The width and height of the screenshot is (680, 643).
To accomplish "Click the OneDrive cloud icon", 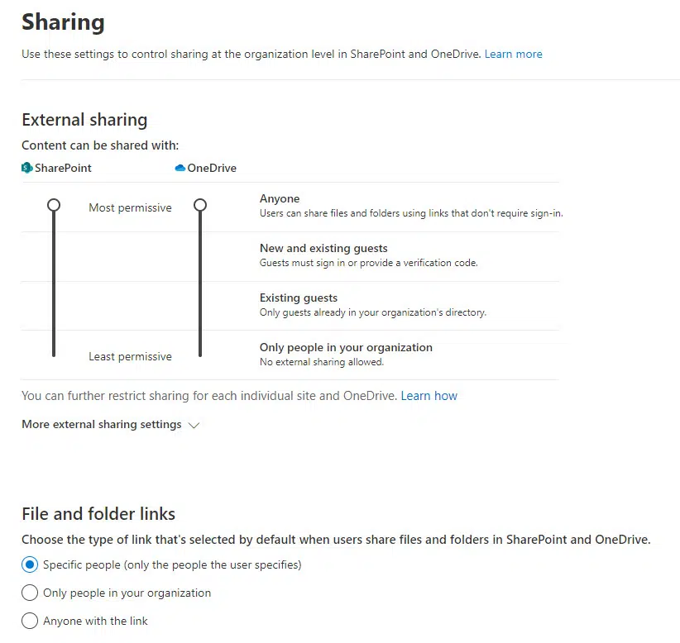I will click(x=180, y=168).
